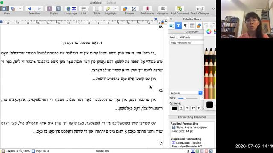Viewport: 273px width, 153px height.
Task: Switch to the character styles palette tab
Action: pyautogui.click(x=171, y=25)
